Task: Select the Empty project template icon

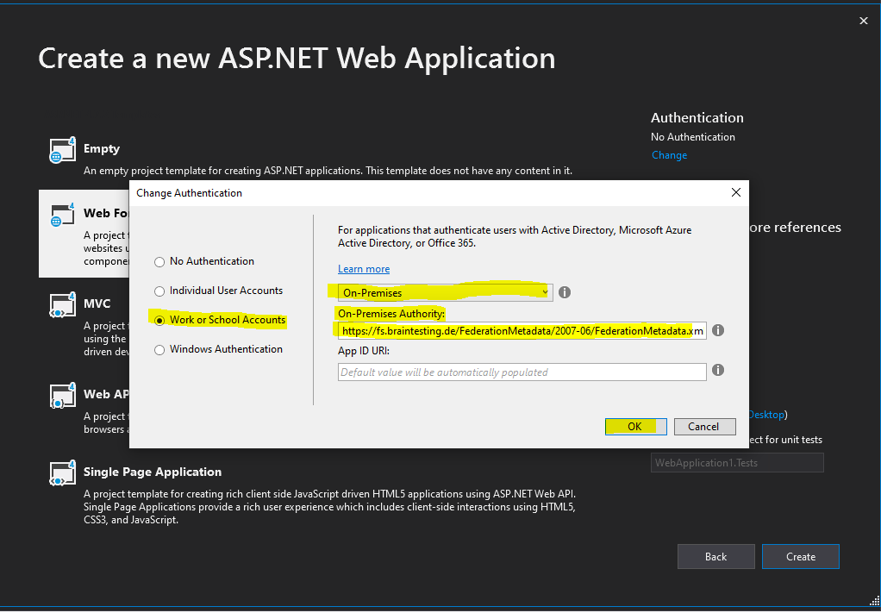Action: [62, 150]
